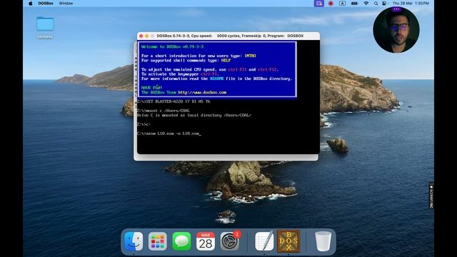
Task: Close the DOSBox window
Action: click(x=141, y=36)
